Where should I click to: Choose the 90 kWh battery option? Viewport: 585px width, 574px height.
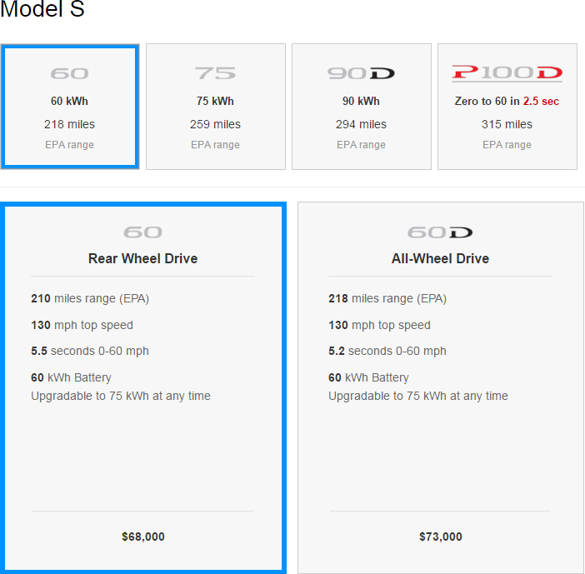361,102
